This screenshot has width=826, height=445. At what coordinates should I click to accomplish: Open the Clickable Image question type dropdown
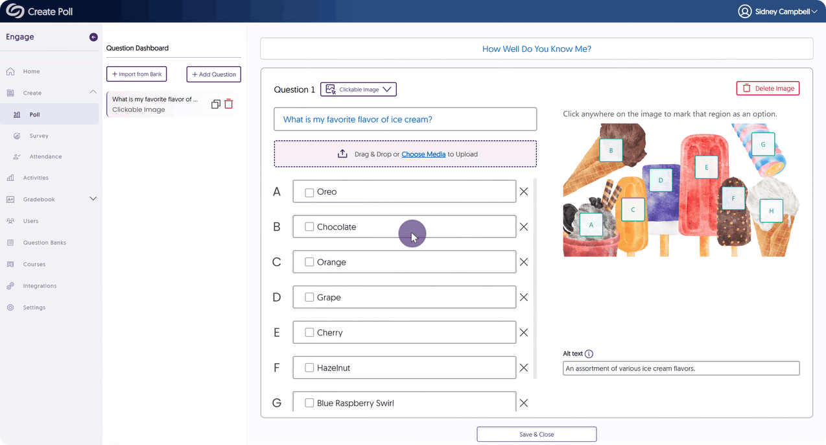coord(359,90)
